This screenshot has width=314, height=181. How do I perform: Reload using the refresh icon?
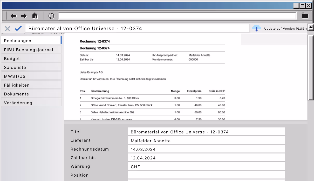tap(51, 16)
